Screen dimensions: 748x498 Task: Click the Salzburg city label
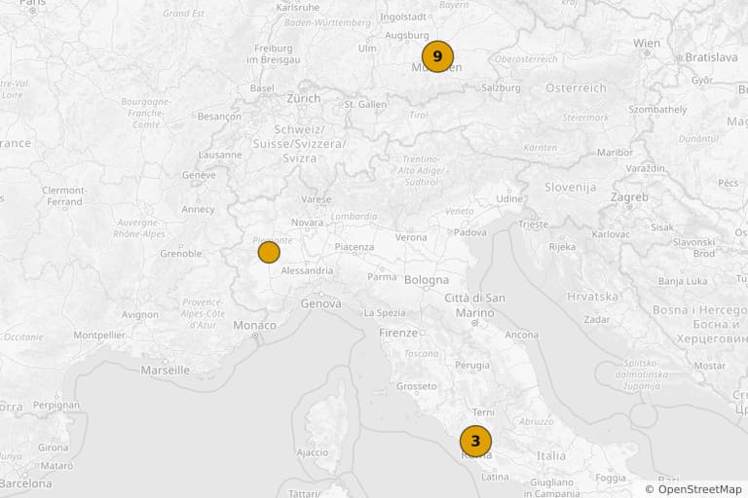click(501, 88)
